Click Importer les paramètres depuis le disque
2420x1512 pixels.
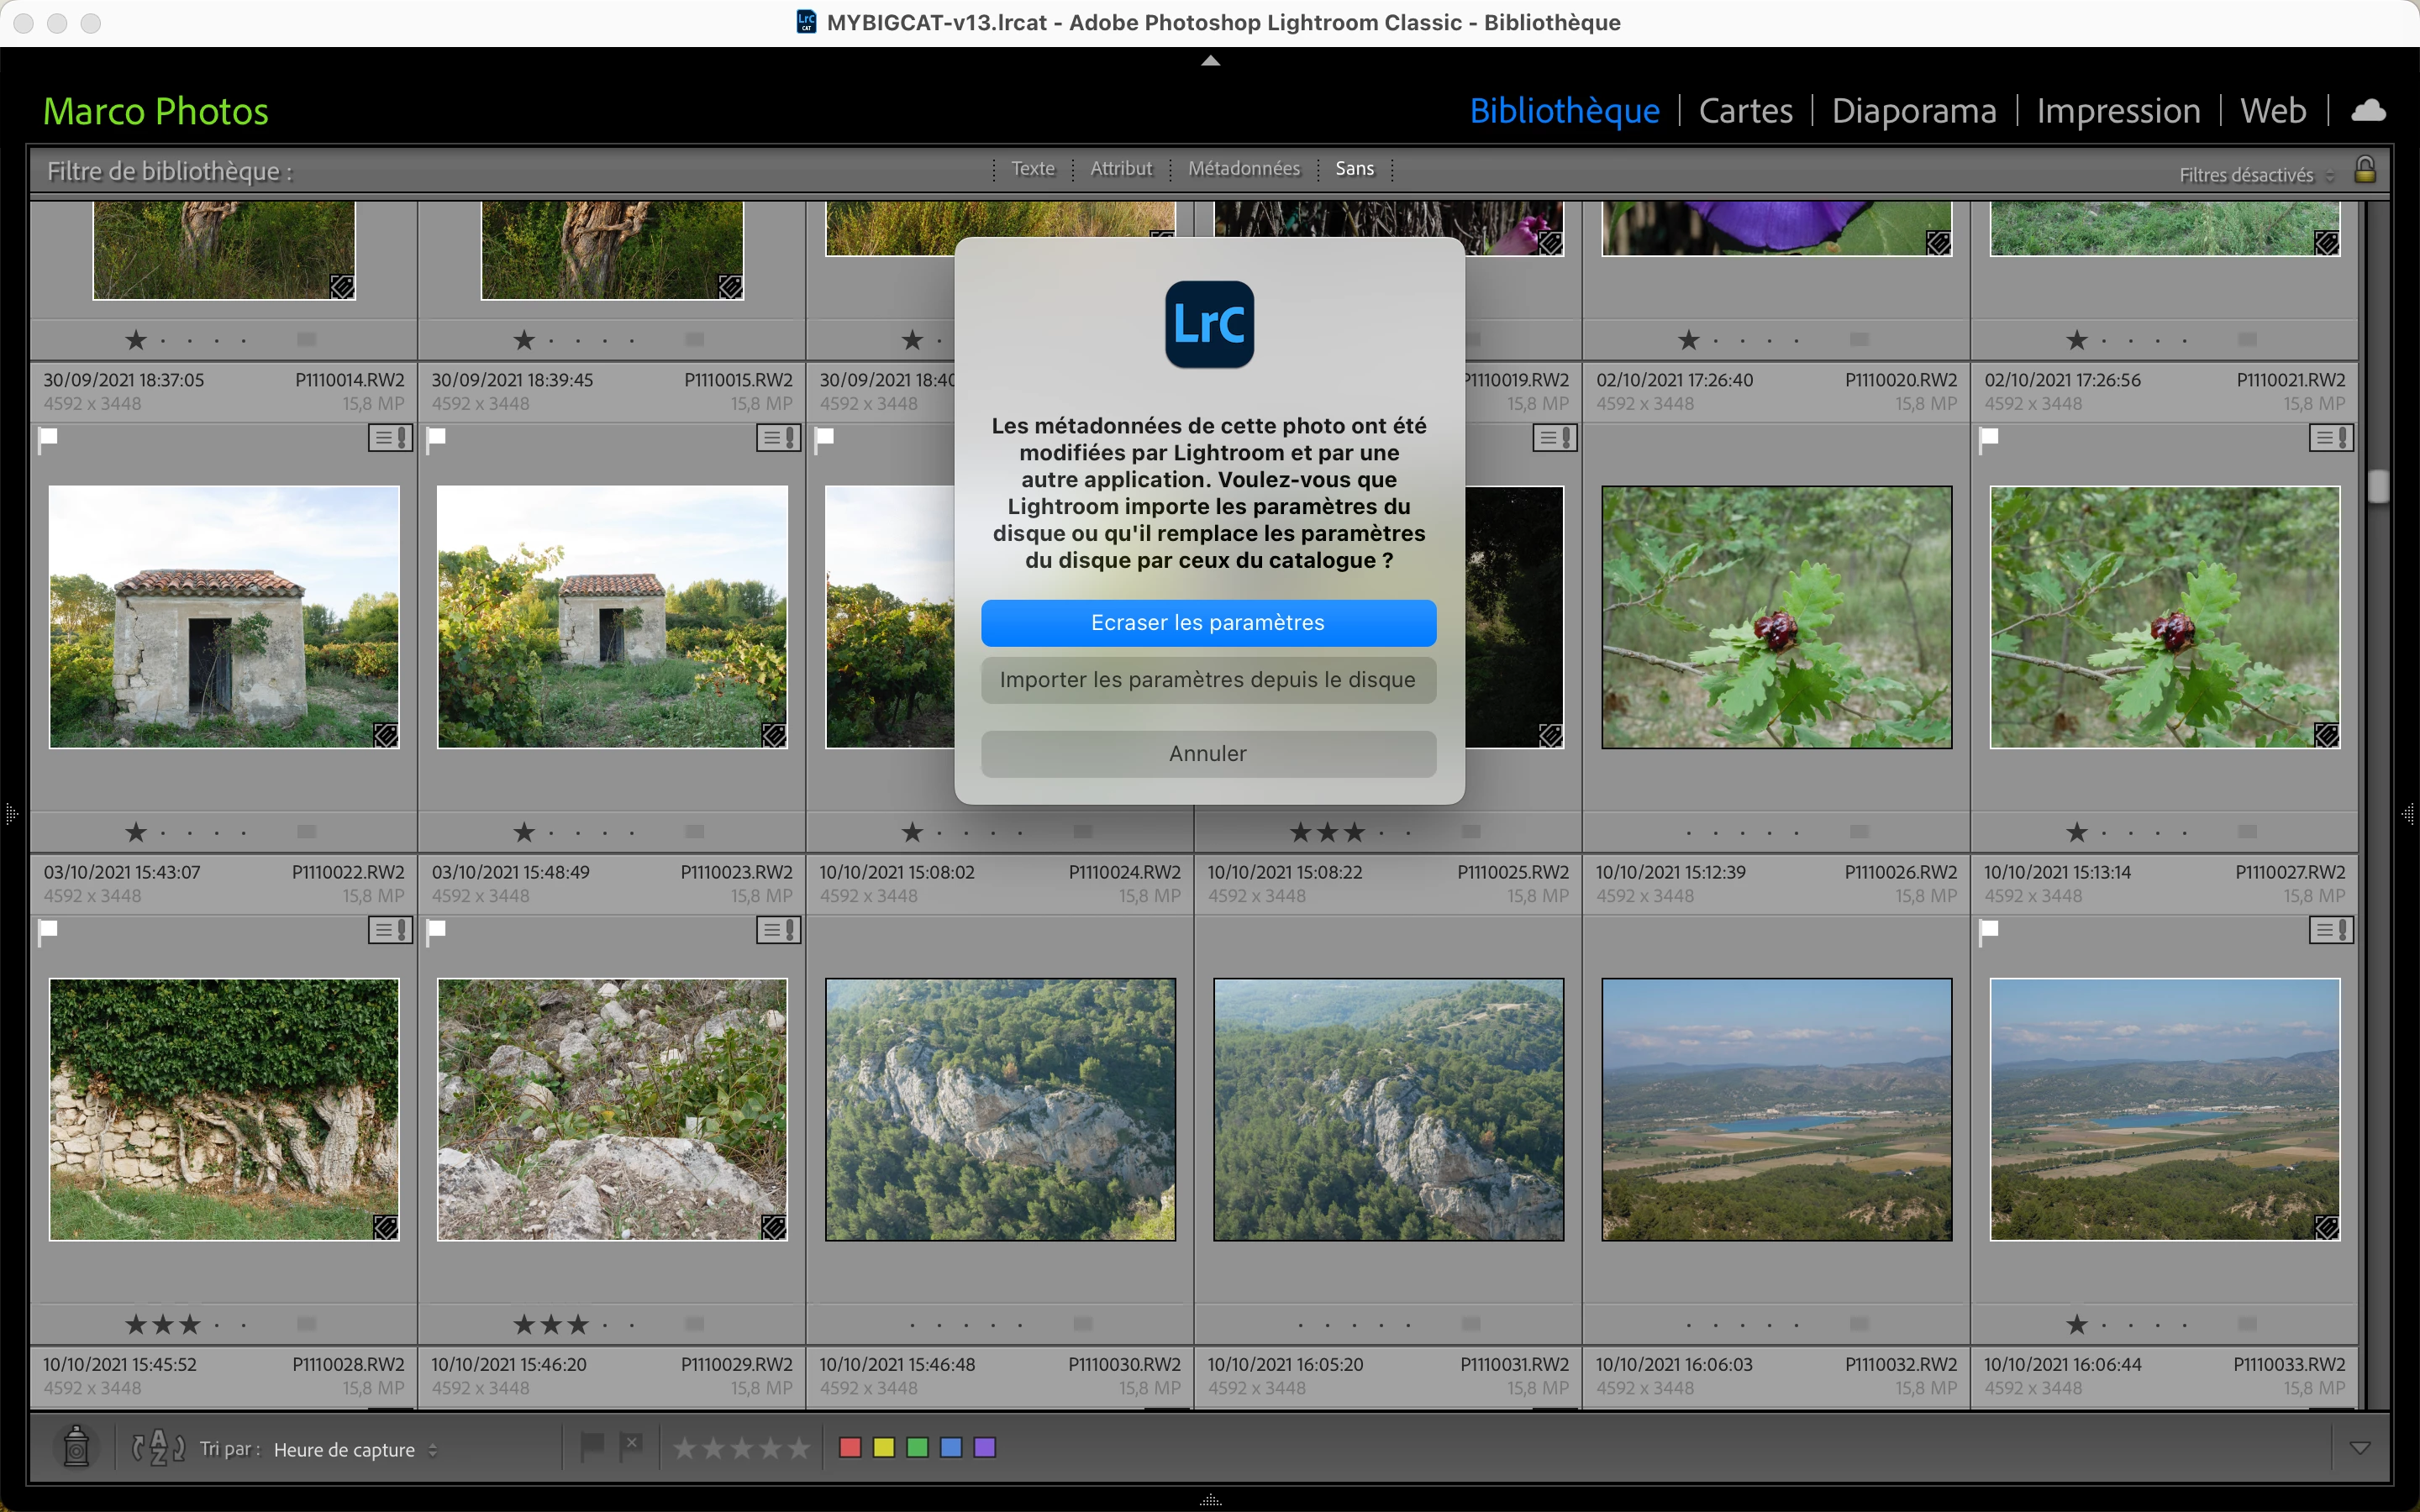coord(1208,680)
